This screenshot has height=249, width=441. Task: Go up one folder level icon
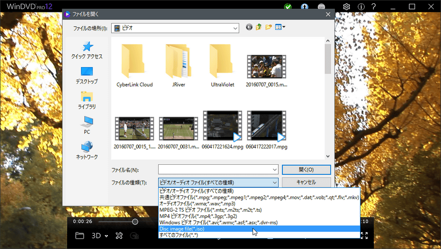[x=259, y=27]
